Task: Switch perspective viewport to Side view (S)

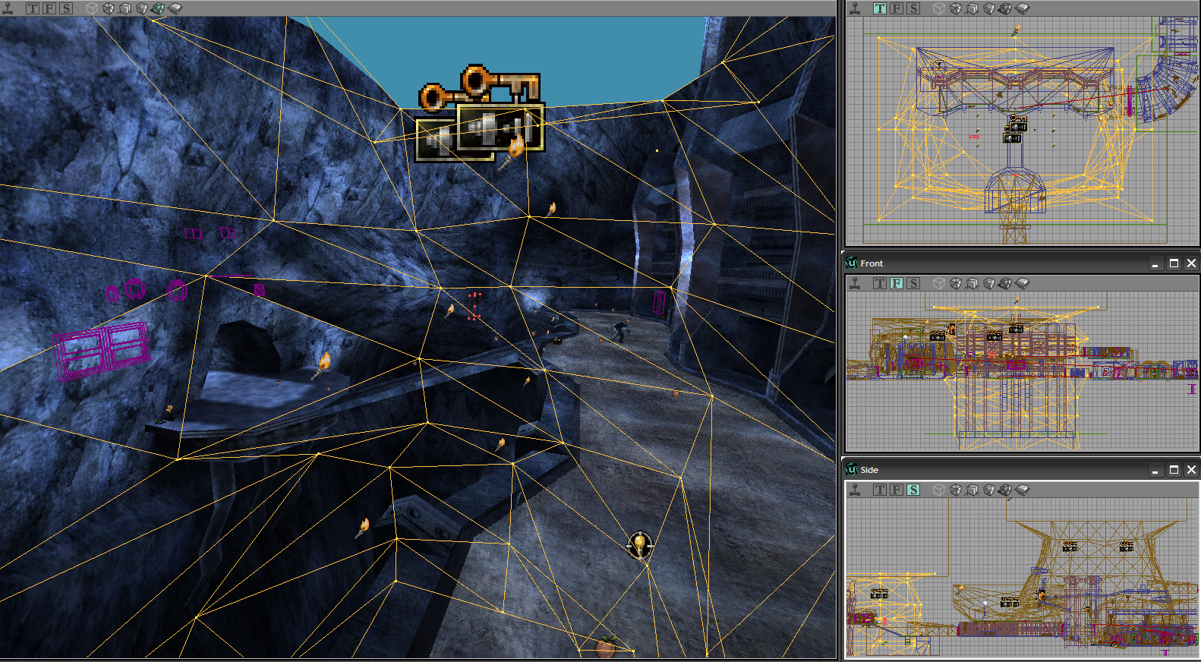Action: (x=66, y=8)
